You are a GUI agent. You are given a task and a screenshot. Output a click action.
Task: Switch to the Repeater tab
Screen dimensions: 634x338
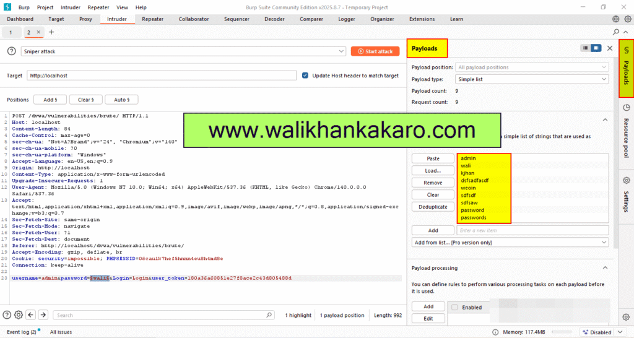tap(153, 19)
